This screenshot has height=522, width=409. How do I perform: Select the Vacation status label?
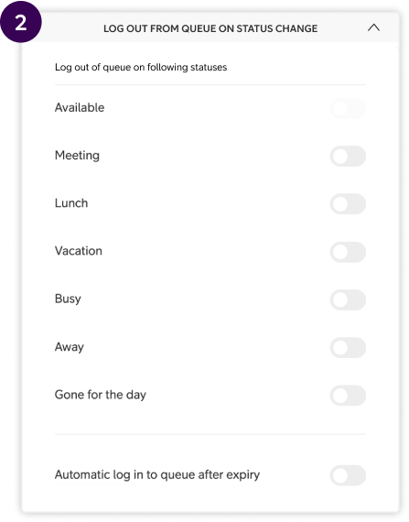coord(79,251)
